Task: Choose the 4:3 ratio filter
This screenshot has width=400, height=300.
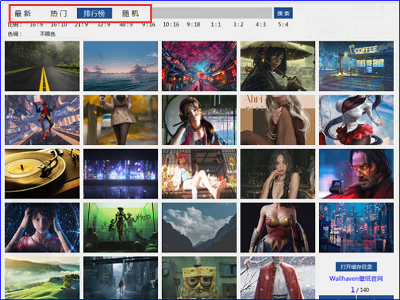Action: click(x=261, y=25)
